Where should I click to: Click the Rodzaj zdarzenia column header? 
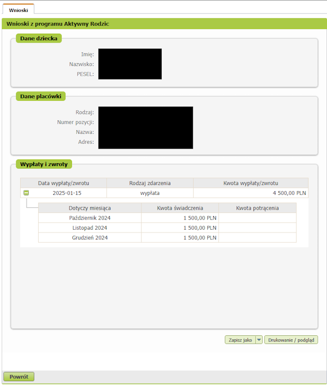click(x=150, y=183)
